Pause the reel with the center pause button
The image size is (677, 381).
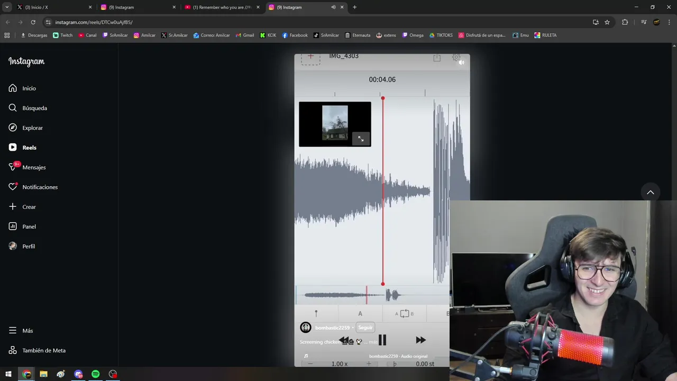pyautogui.click(x=382, y=340)
